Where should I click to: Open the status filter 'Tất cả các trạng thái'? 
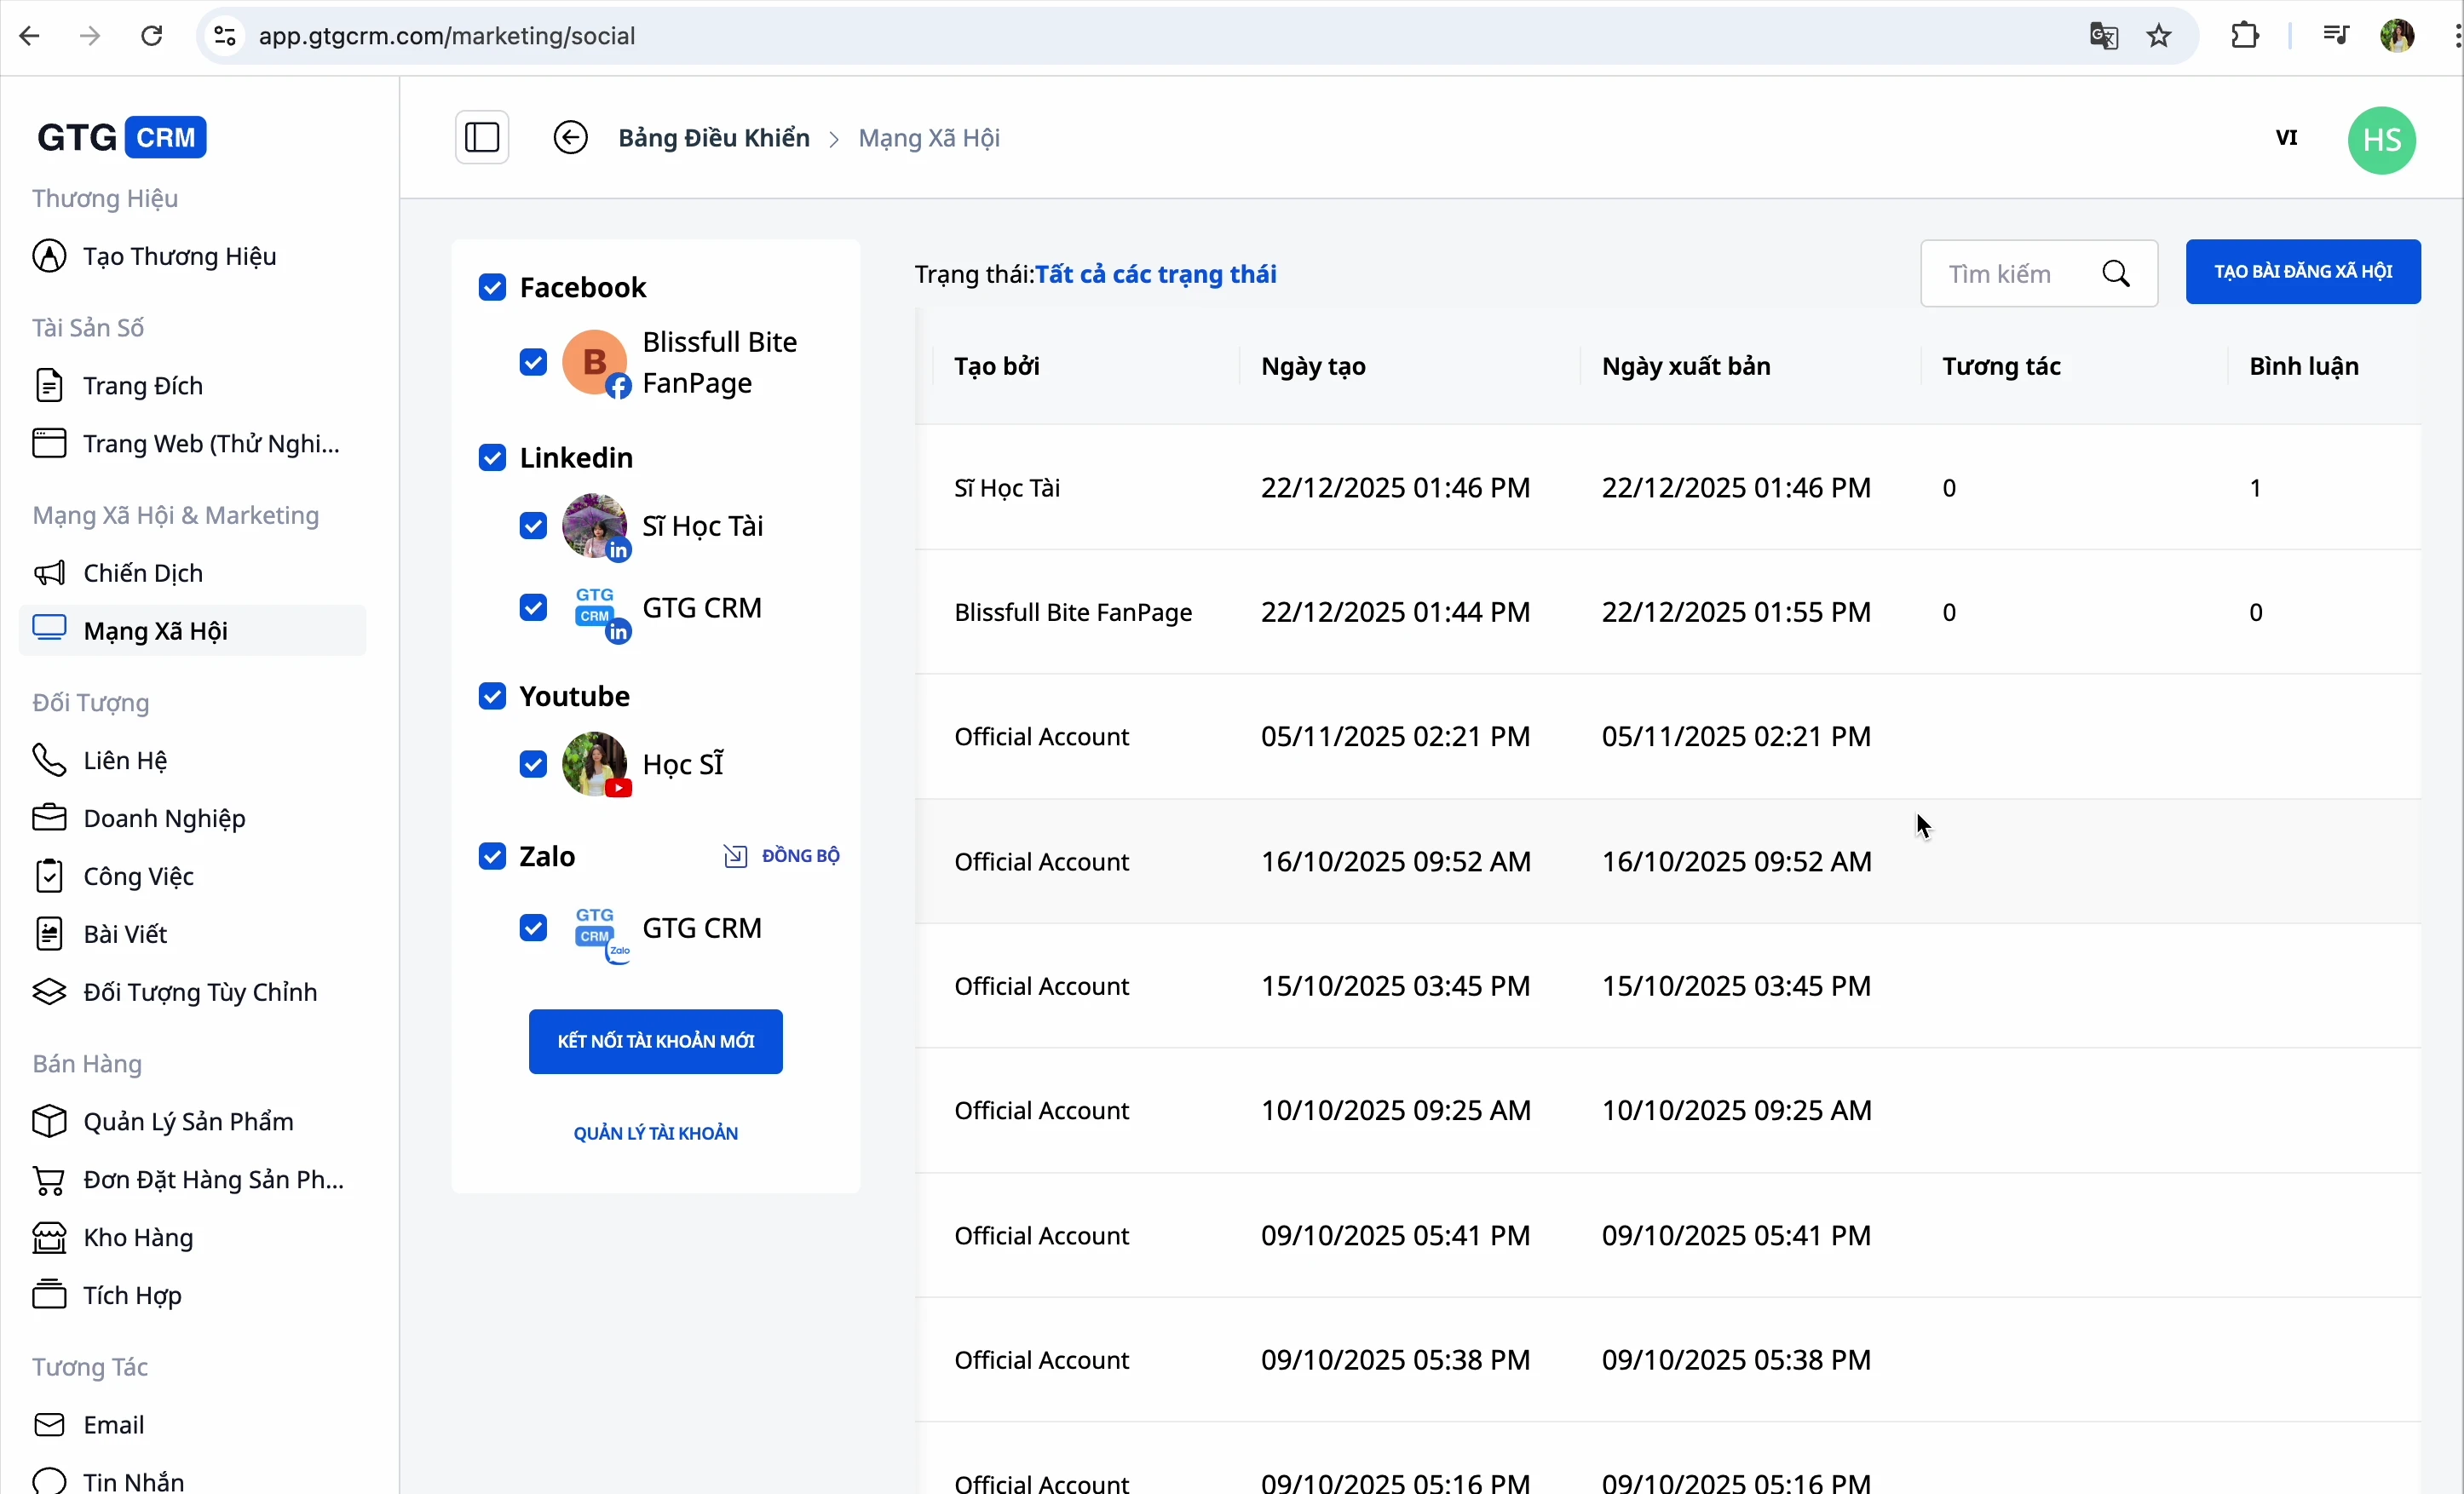click(x=1155, y=275)
